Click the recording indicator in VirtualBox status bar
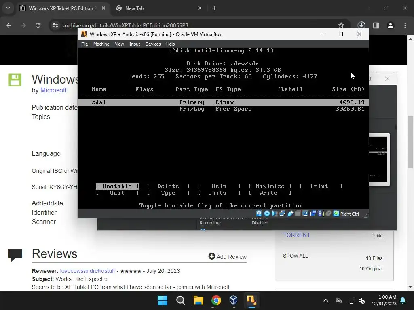Image resolution: width=414 pixels, height=310 pixels. [x=313, y=214]
